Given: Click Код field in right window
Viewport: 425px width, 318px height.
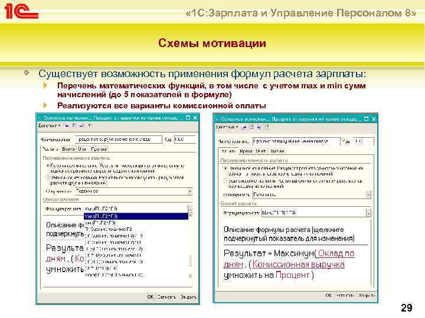Looking at the screenshot, I should coord(362,141).
